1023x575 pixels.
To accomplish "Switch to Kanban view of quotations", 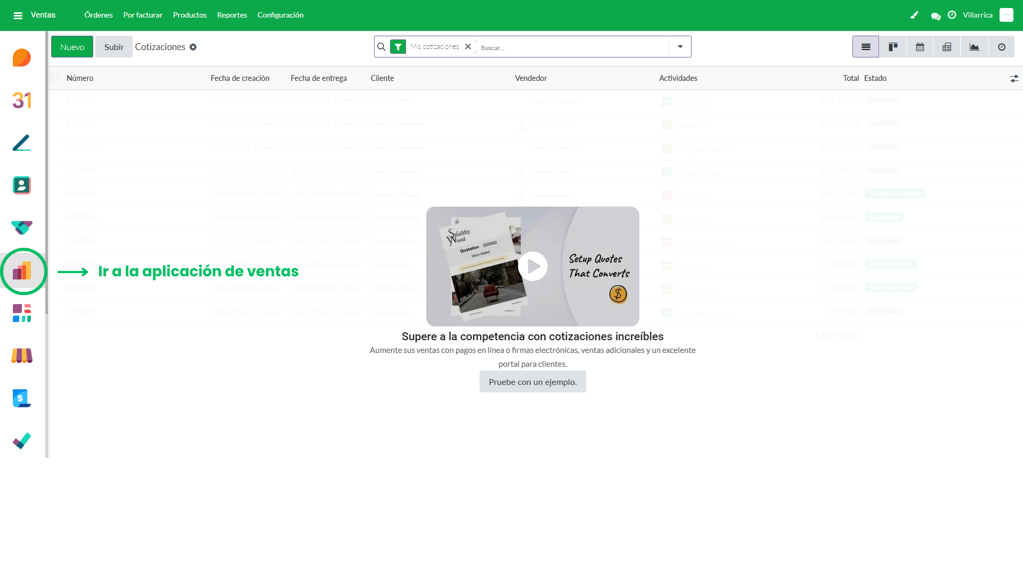I will click(892, 46).
